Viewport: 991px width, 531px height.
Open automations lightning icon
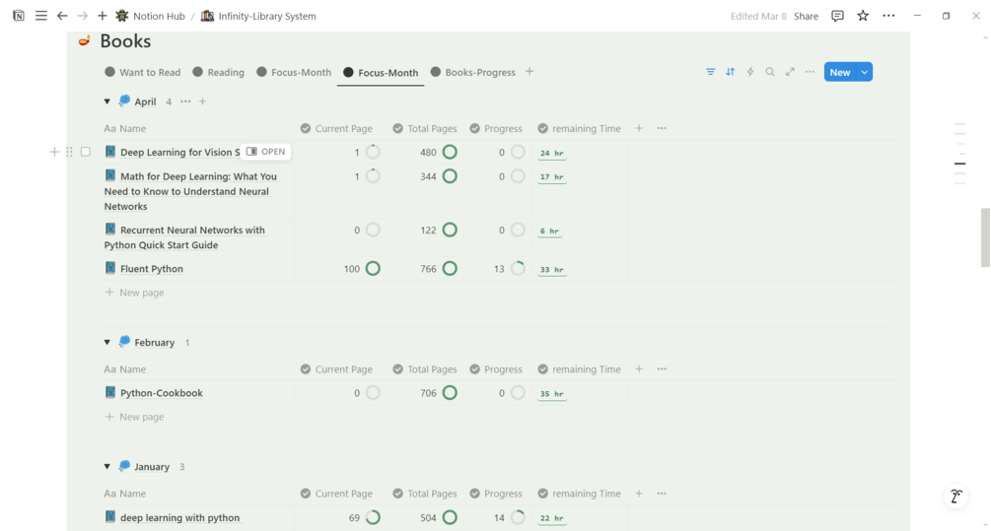pyautogui.click(x=750, y=72)
